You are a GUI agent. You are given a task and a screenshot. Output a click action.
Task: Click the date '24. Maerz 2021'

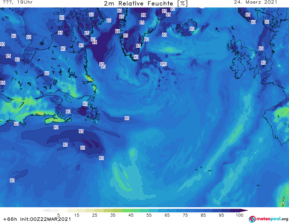click(x=255, y=2)
